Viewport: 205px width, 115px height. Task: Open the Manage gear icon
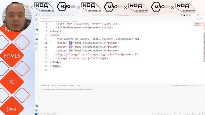click(36, 110)
